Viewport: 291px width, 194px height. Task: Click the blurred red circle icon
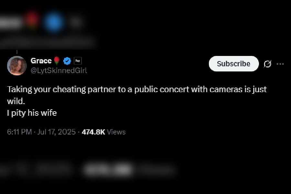[32, 20]
